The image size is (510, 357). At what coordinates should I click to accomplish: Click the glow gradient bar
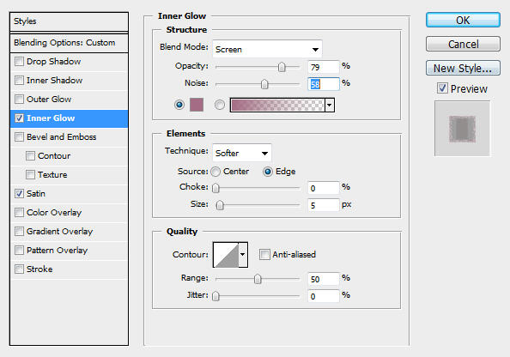click(x=277, y=105)
